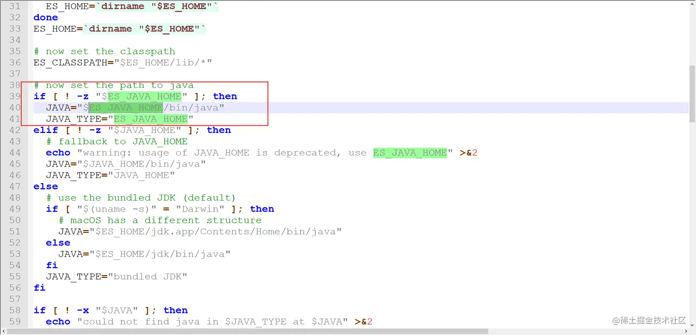The width and height of the screenshot is (696, 335).
Task: Click the "if" keyword on line 39
Action: coord(40,96)
